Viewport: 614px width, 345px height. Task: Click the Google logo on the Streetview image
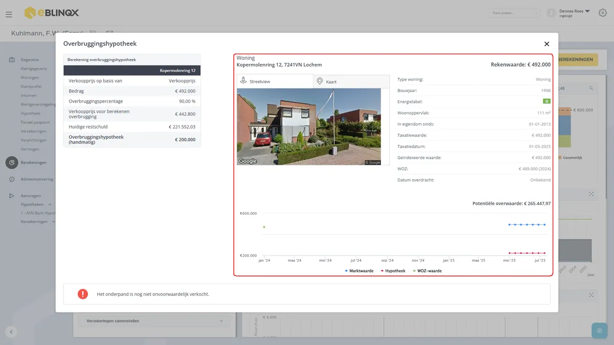pyautogui.click(x=248, y=162)
